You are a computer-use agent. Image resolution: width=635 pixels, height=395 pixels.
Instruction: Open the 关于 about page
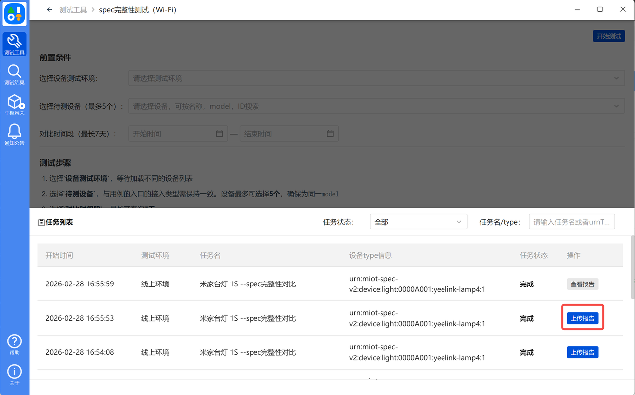(x=14, y=375)
